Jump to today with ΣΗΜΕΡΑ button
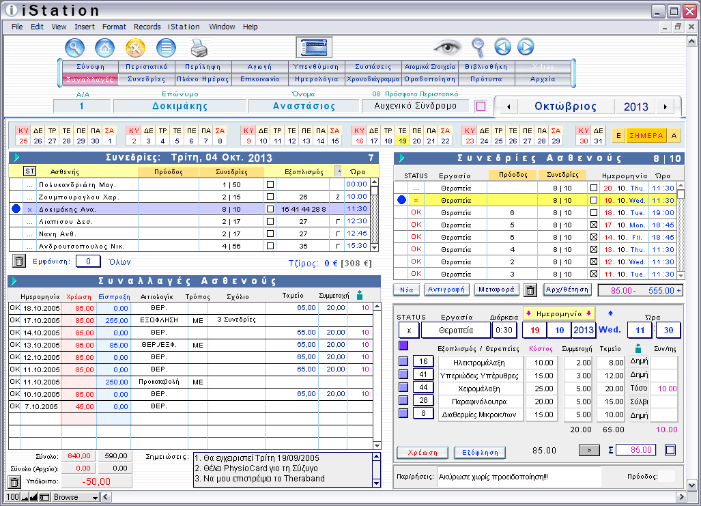Image resolution: width=701 pixels, height=506 pixels. pyautogui.click(x=646, y=136)
